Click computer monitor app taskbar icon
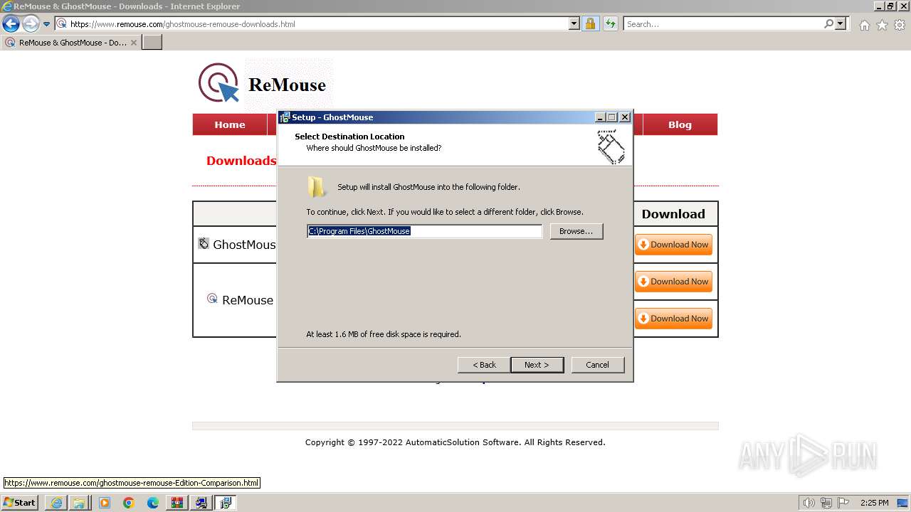 coord(201,503)
